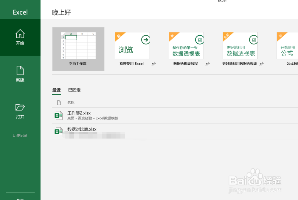Click the Excel file icon beside 工作簿2.xlsx

[58, 115]
